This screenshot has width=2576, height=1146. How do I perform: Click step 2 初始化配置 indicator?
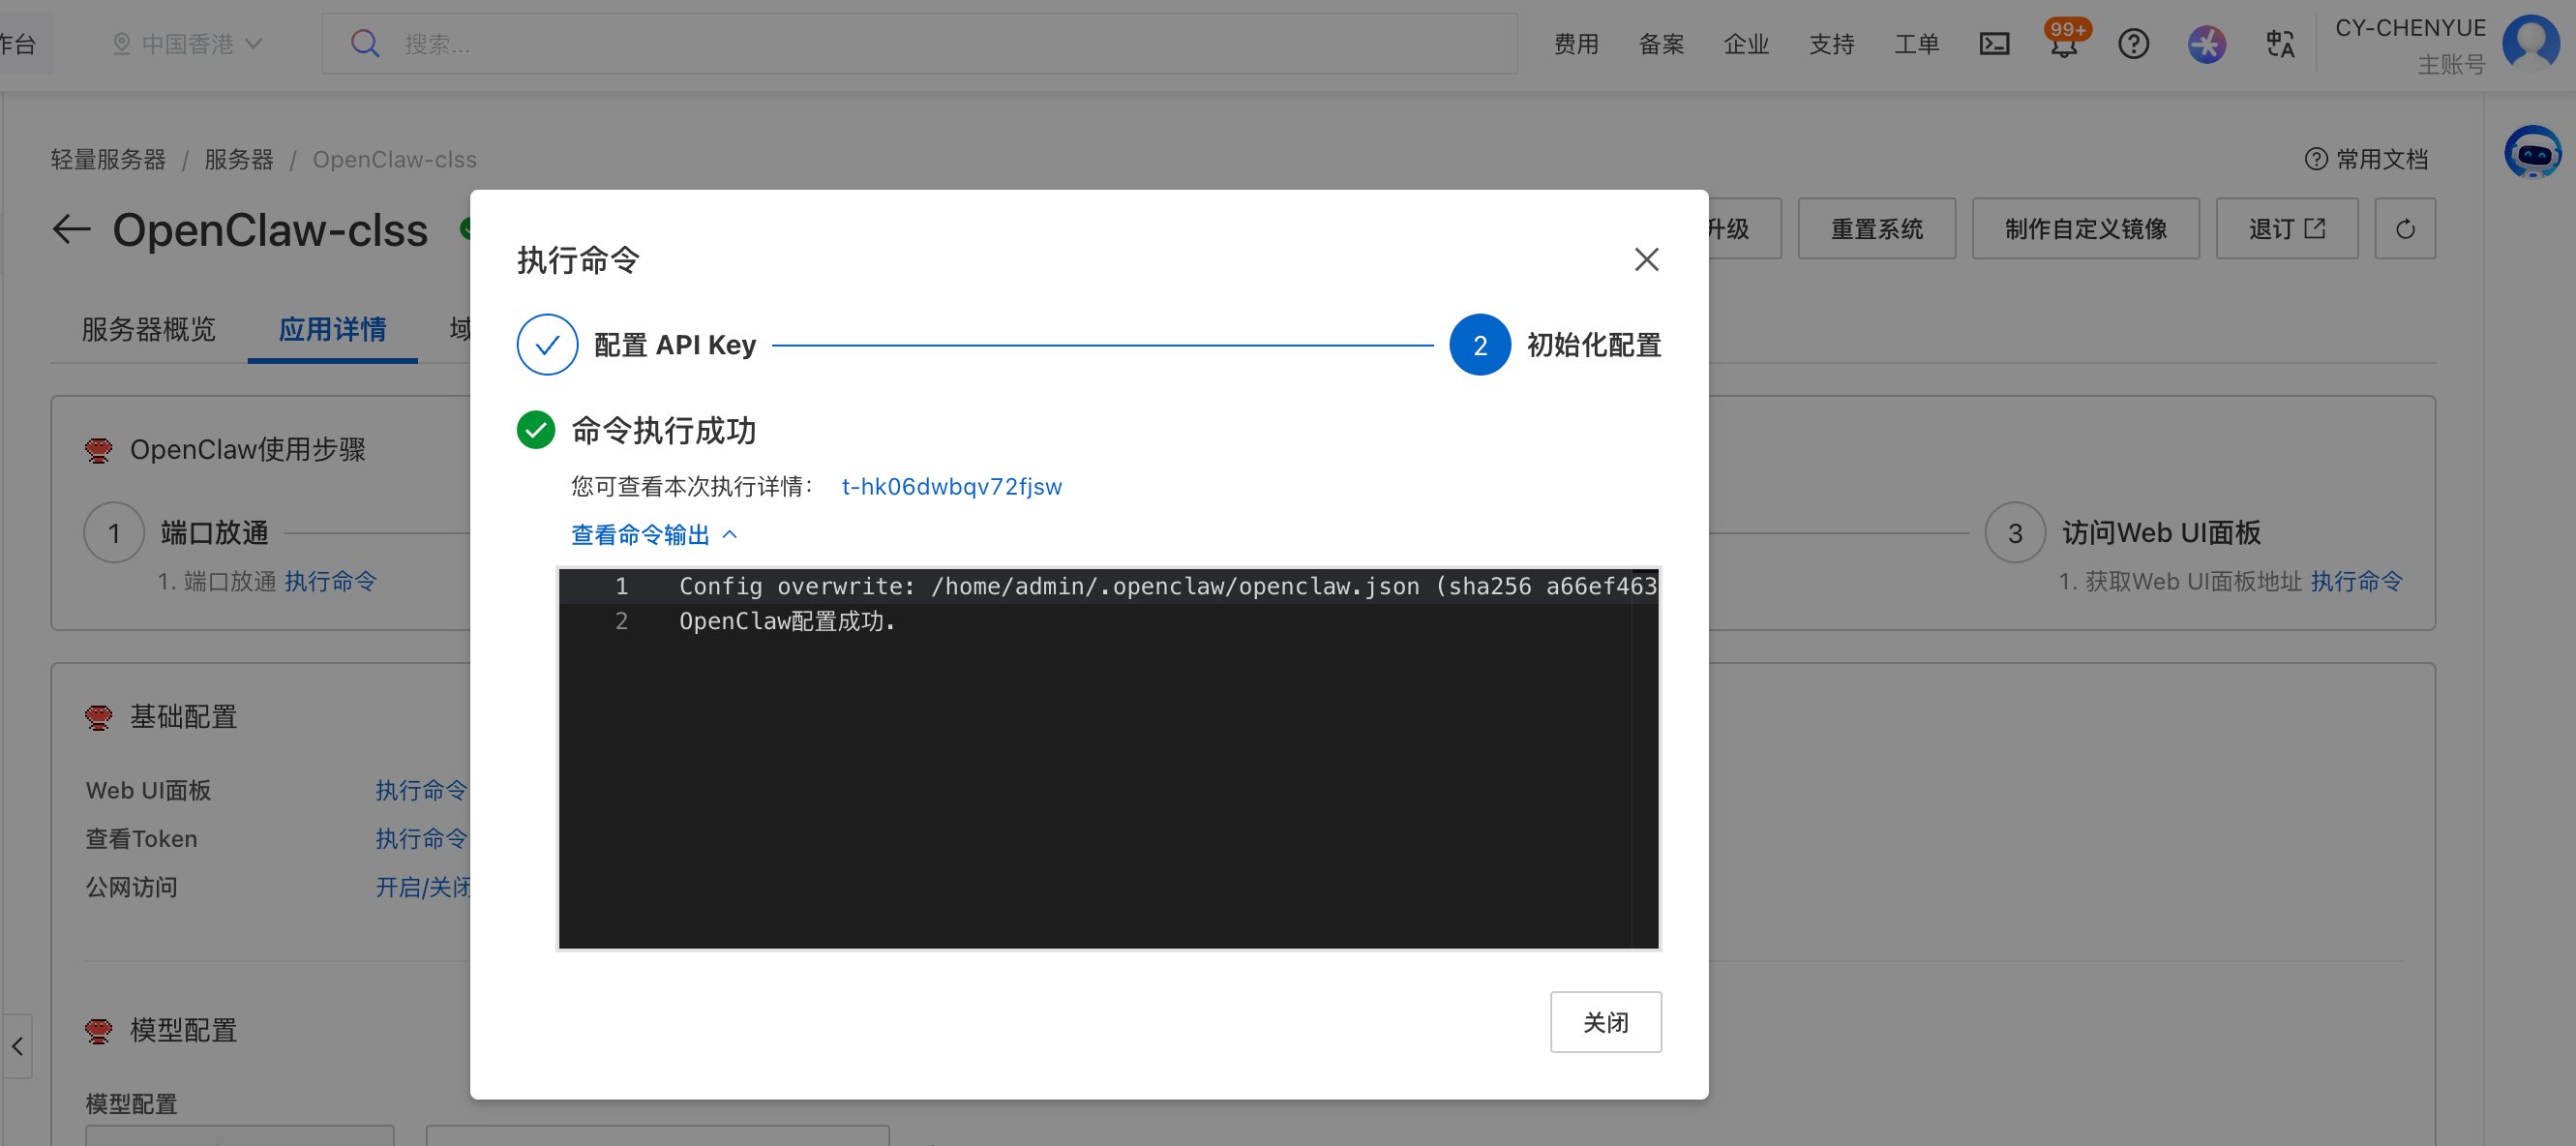[1480, 345]
